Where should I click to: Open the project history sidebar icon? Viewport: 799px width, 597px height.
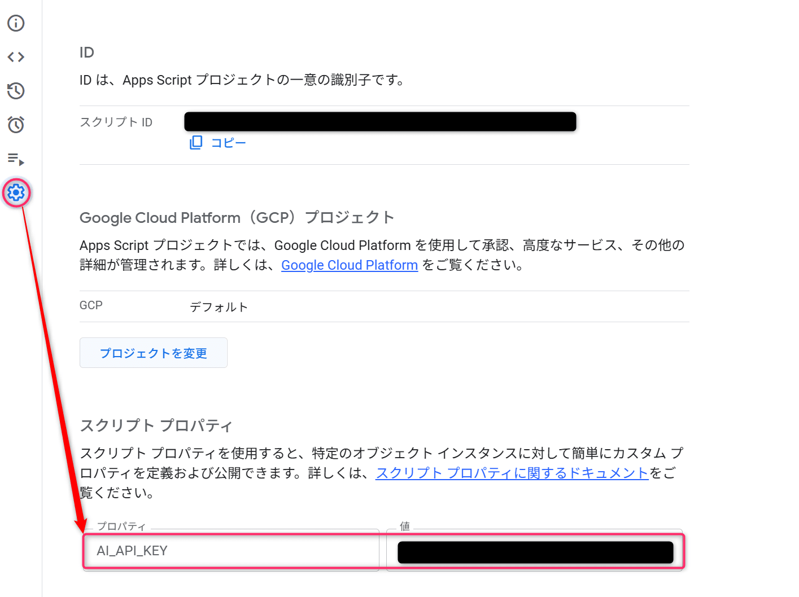click(x=16, y=91)
